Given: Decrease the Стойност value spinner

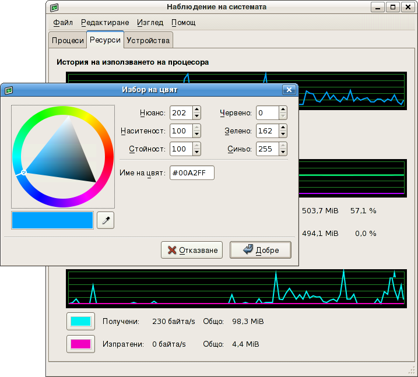Looking at the screenshot, I should (x=197, y=152).
